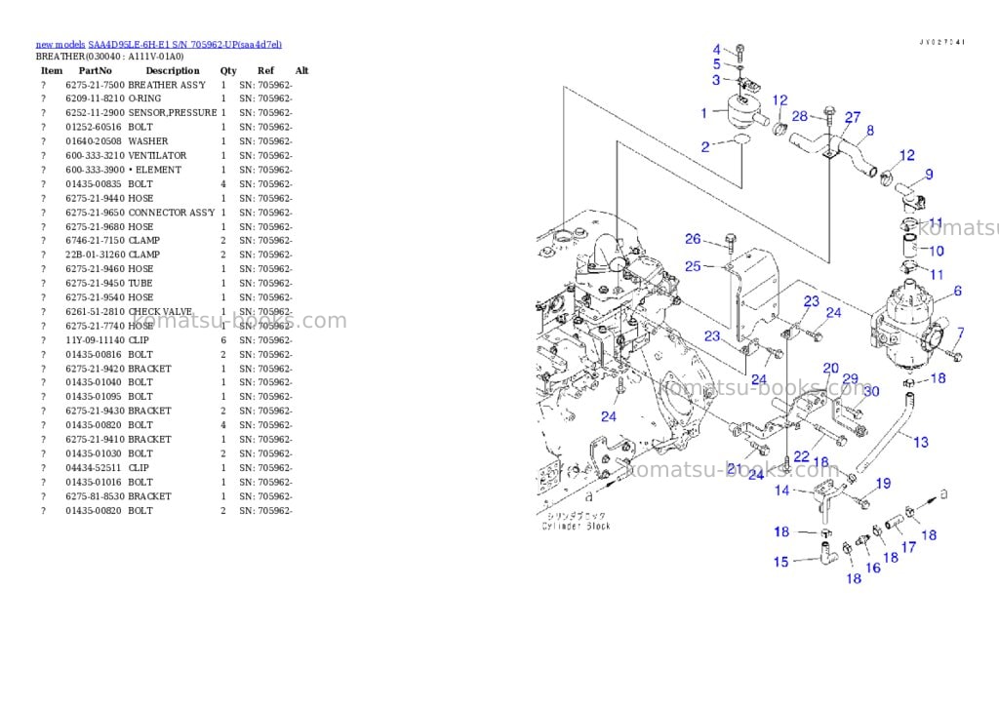
Task: Select the 6252-11-2900 SENSOR,PRESSURE row
Action: tap(167, 113)
